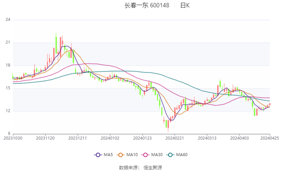Click the MA10 orange circle legend marker
This screenshot has width=281, height=171.
pyautogui.click(x=120, y=155)
